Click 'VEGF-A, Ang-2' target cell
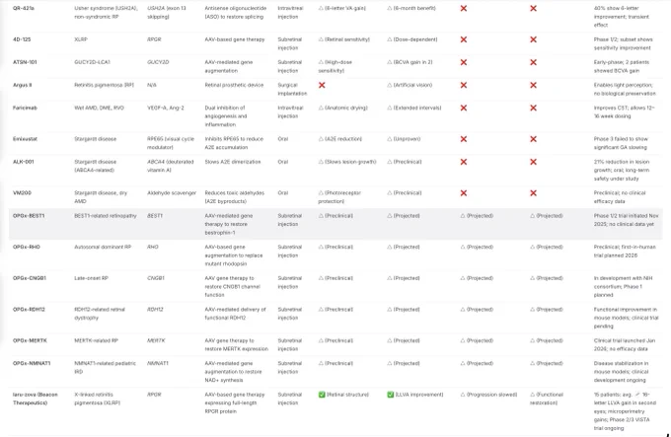Image resolution: width=671 pixels, height=437 pixels. click(166, 108)
